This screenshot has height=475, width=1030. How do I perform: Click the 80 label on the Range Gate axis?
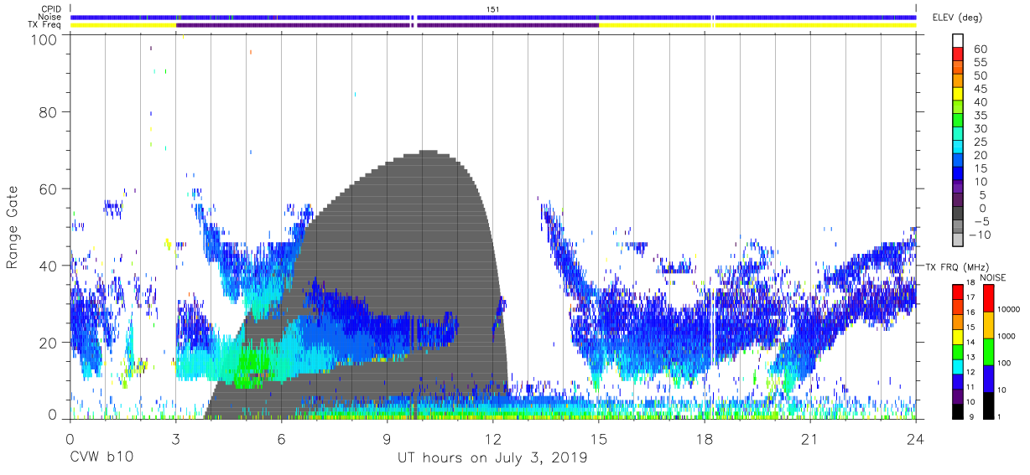click(48, 113)
